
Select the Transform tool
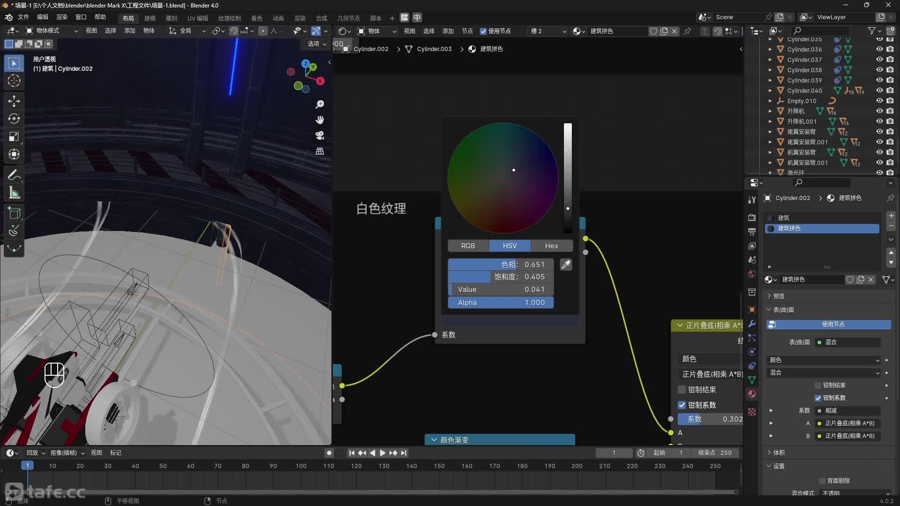[x=14, y=154]
